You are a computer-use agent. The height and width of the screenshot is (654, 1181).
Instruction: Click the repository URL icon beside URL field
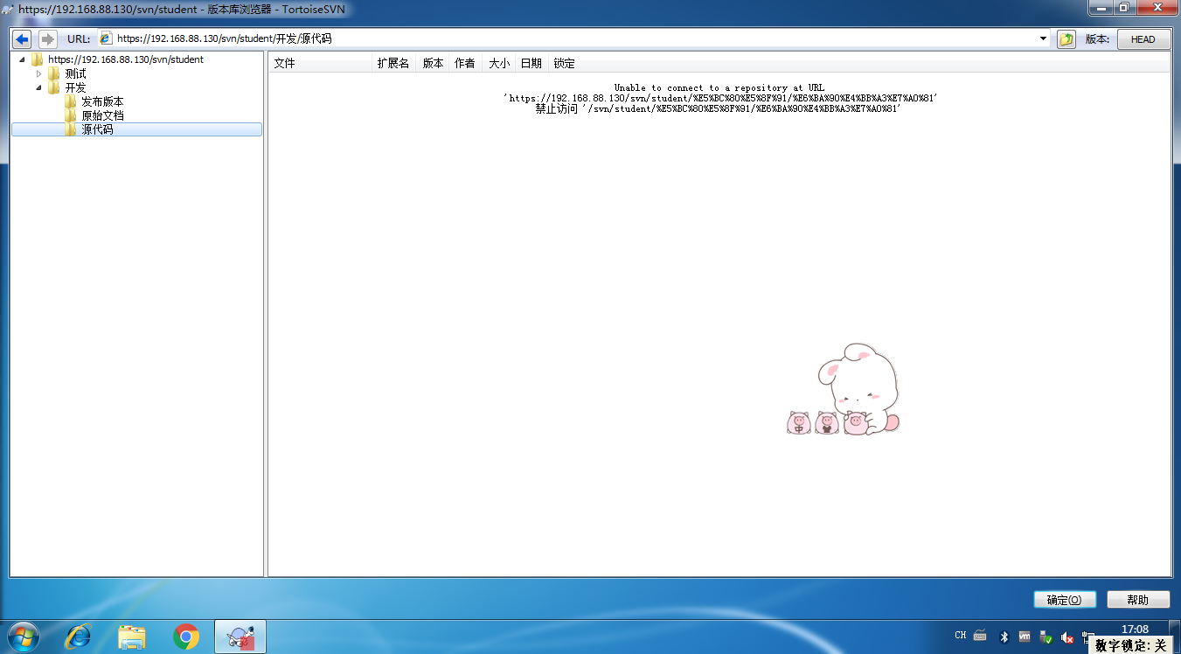(x=104, y=38)
